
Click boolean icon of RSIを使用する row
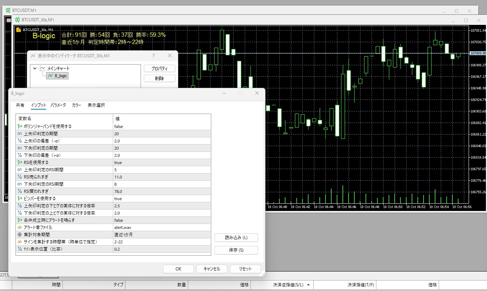20,163
